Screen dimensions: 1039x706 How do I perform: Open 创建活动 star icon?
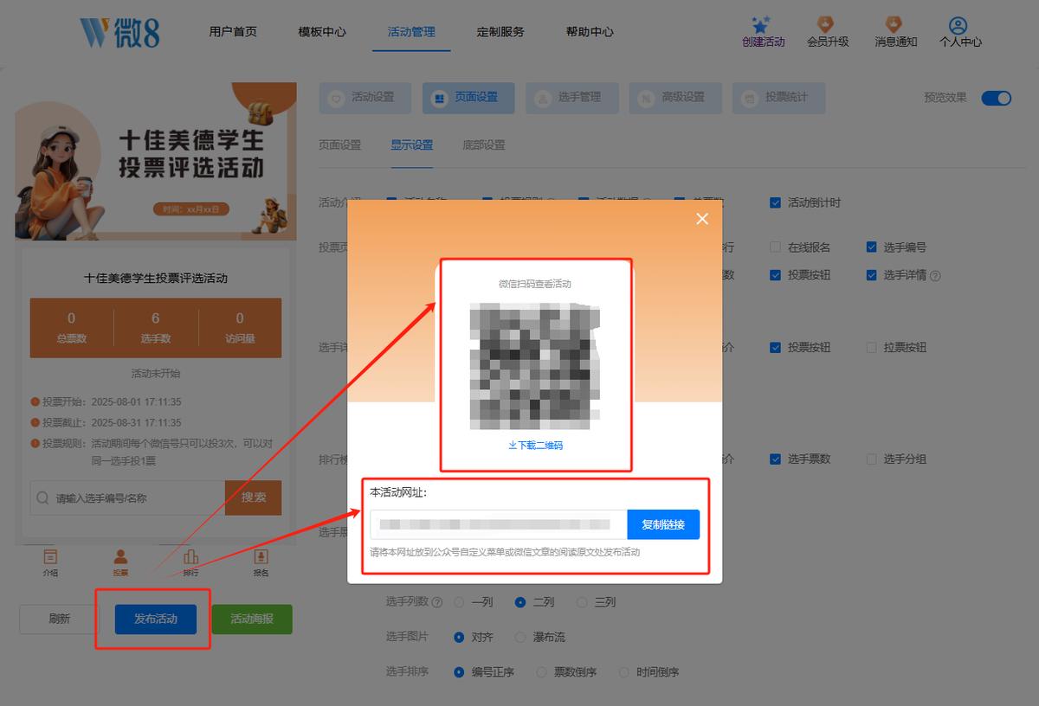pos(762,24)
